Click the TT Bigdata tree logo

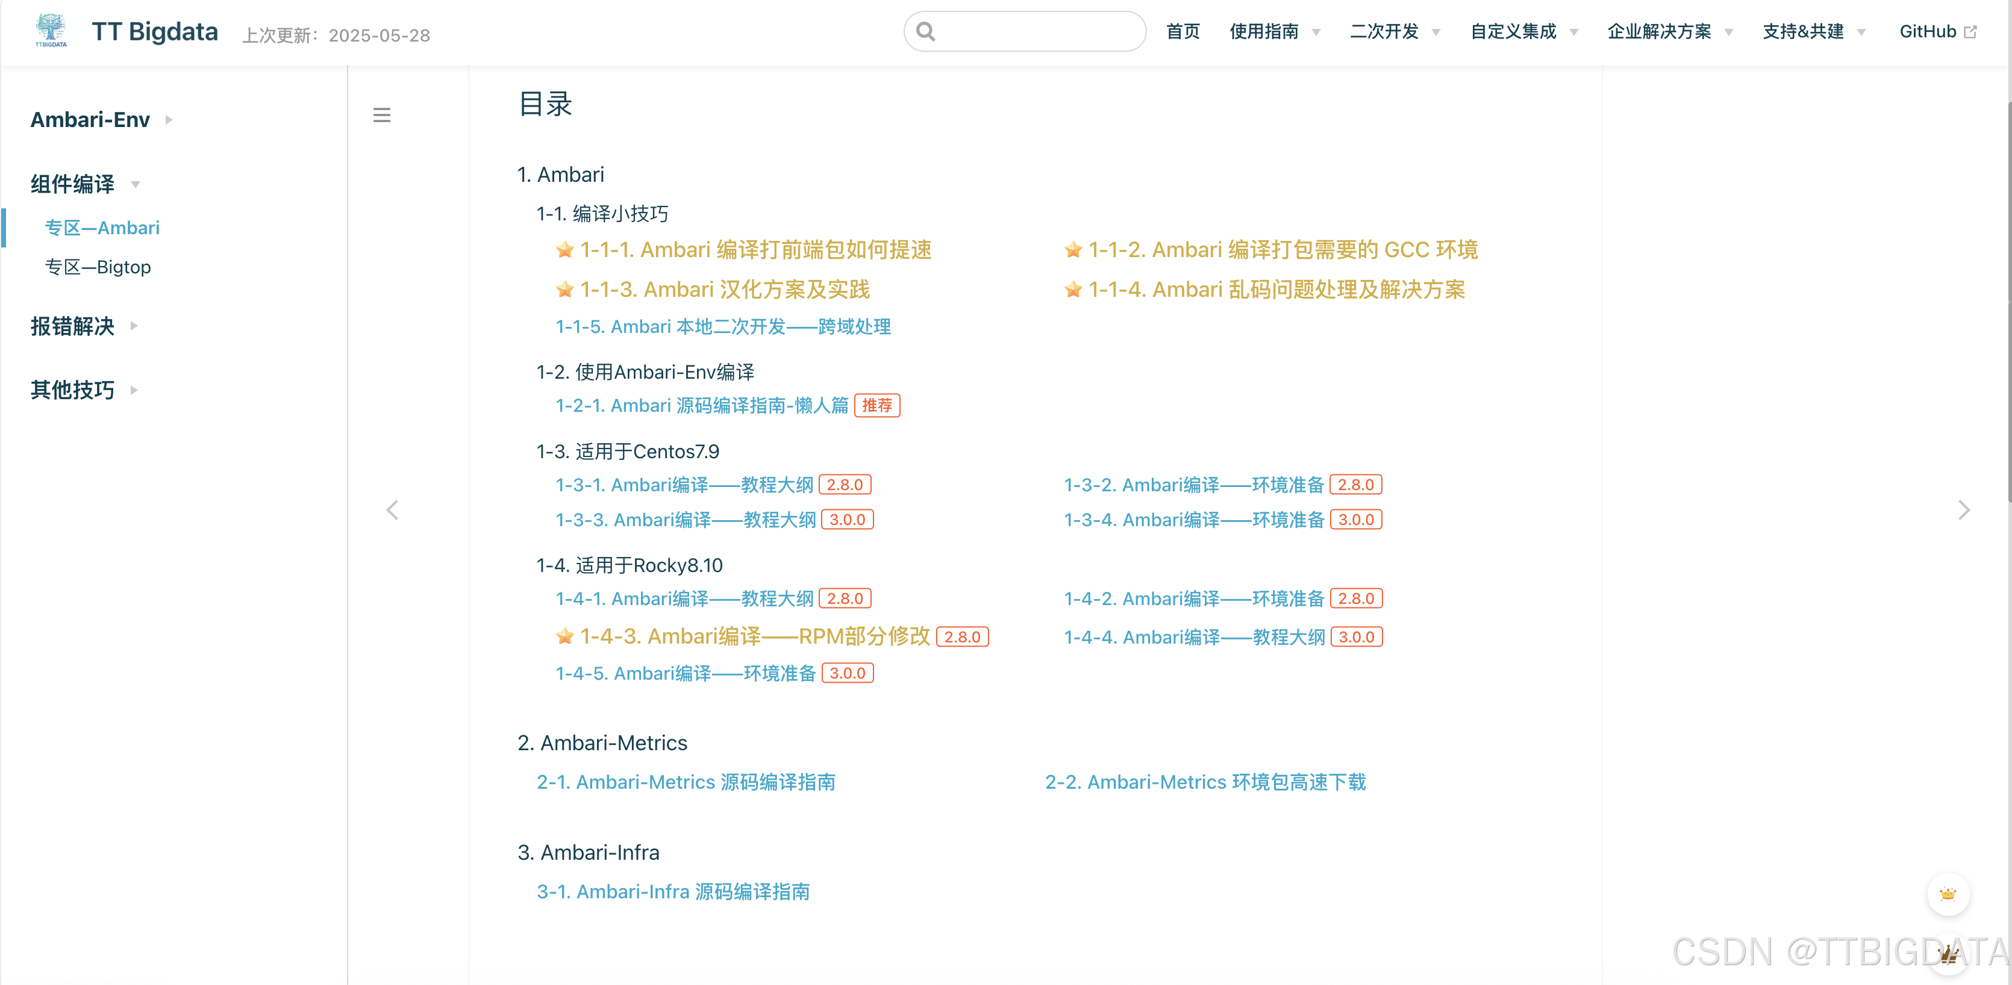tap(51, 31)
